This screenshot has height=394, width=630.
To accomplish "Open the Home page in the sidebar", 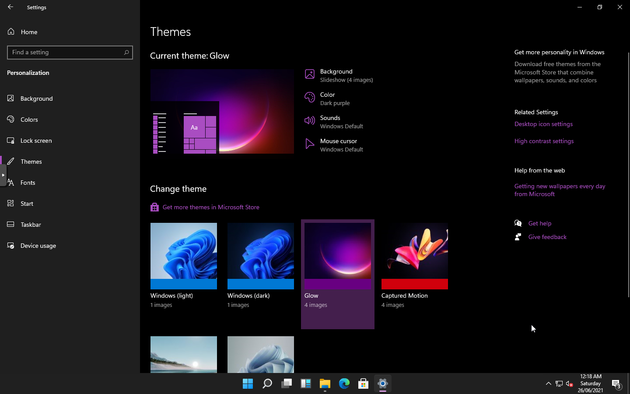I will pyautogui.click(x=70, y=32).
